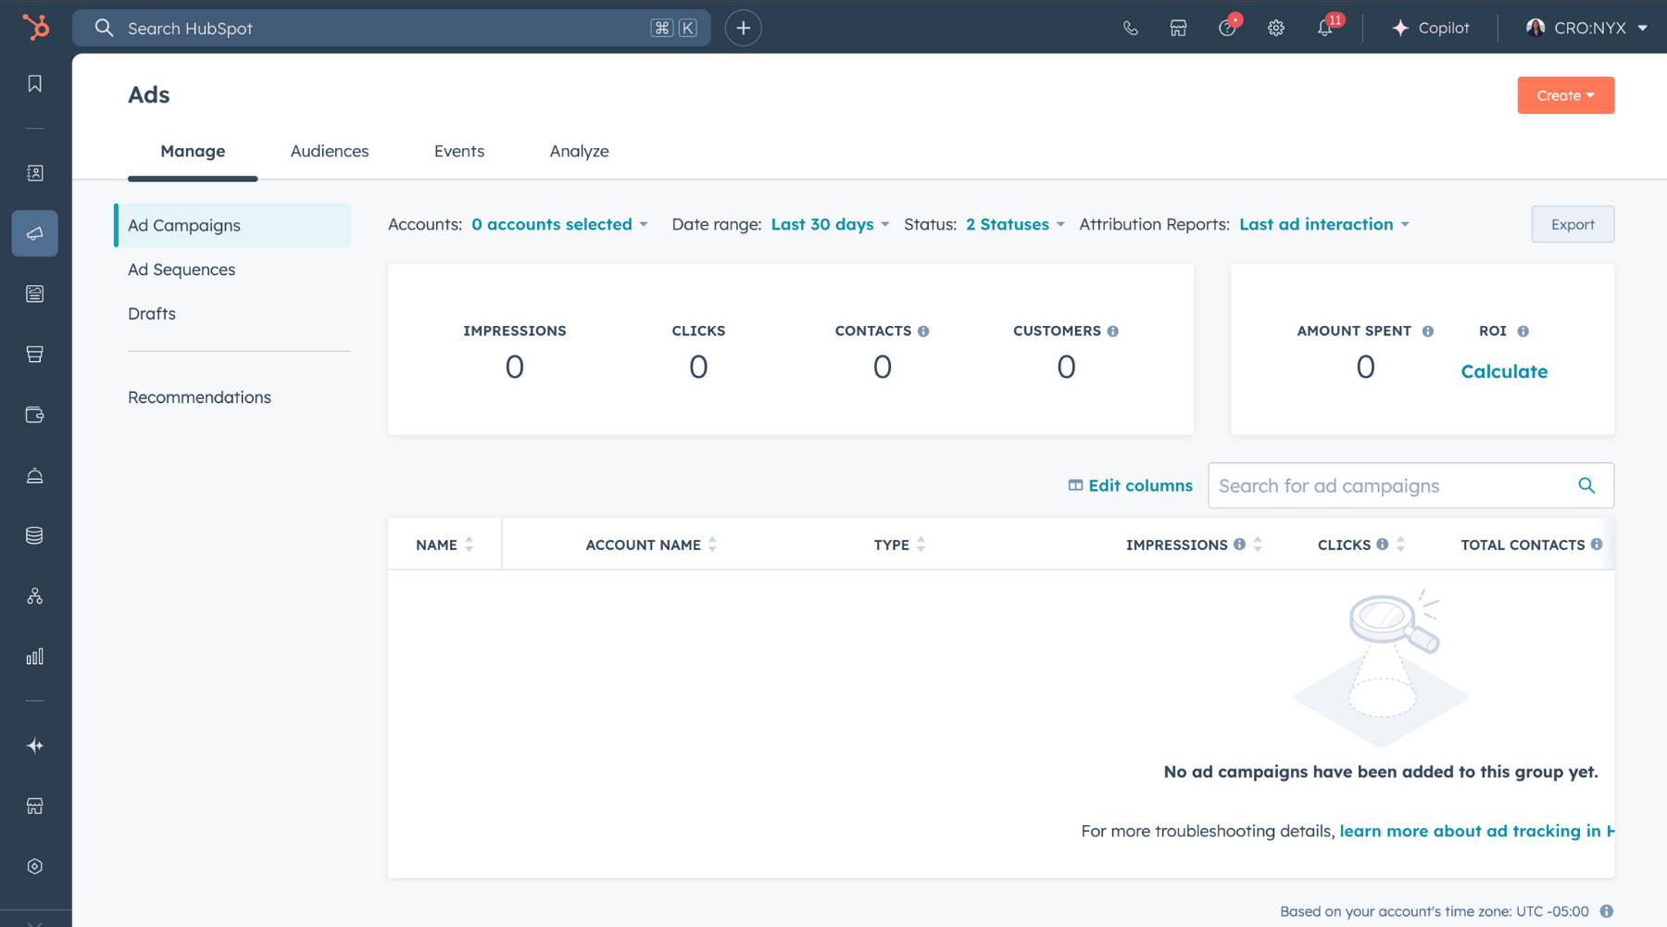Screen dimensions: 1667x927
Task: Expand the Create button dropdown
Action: (x=1565, y=95)
